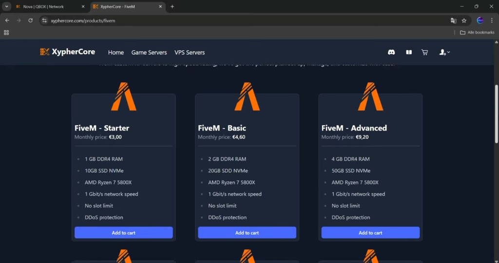Click the XypherCore logo
This screenshot has width=499, height=263.
pos(67,52)
